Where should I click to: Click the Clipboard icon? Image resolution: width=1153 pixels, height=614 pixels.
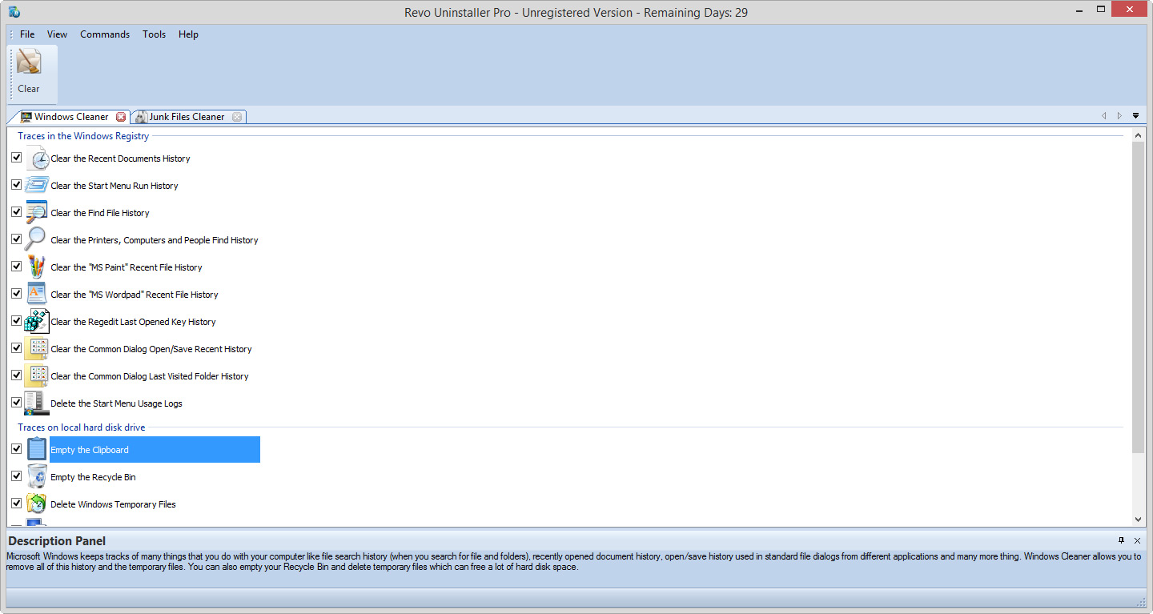(x=37, y=449)
